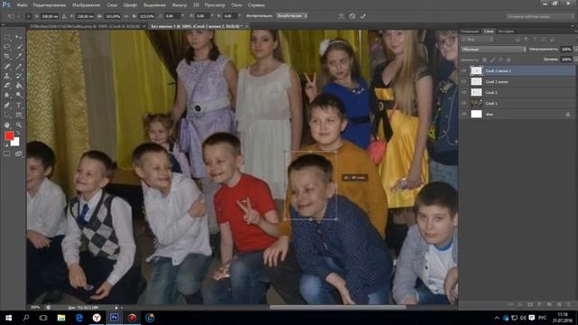Select the Pen tool
The height and width of the screenshot is (325, 578).
pos(7,105)
